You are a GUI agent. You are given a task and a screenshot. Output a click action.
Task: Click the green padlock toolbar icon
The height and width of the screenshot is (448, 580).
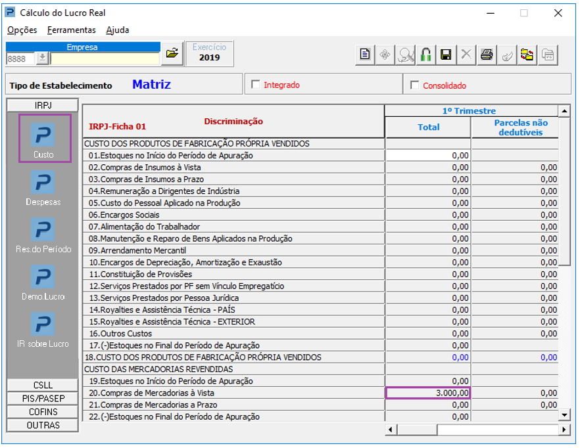tap(425, 55)
